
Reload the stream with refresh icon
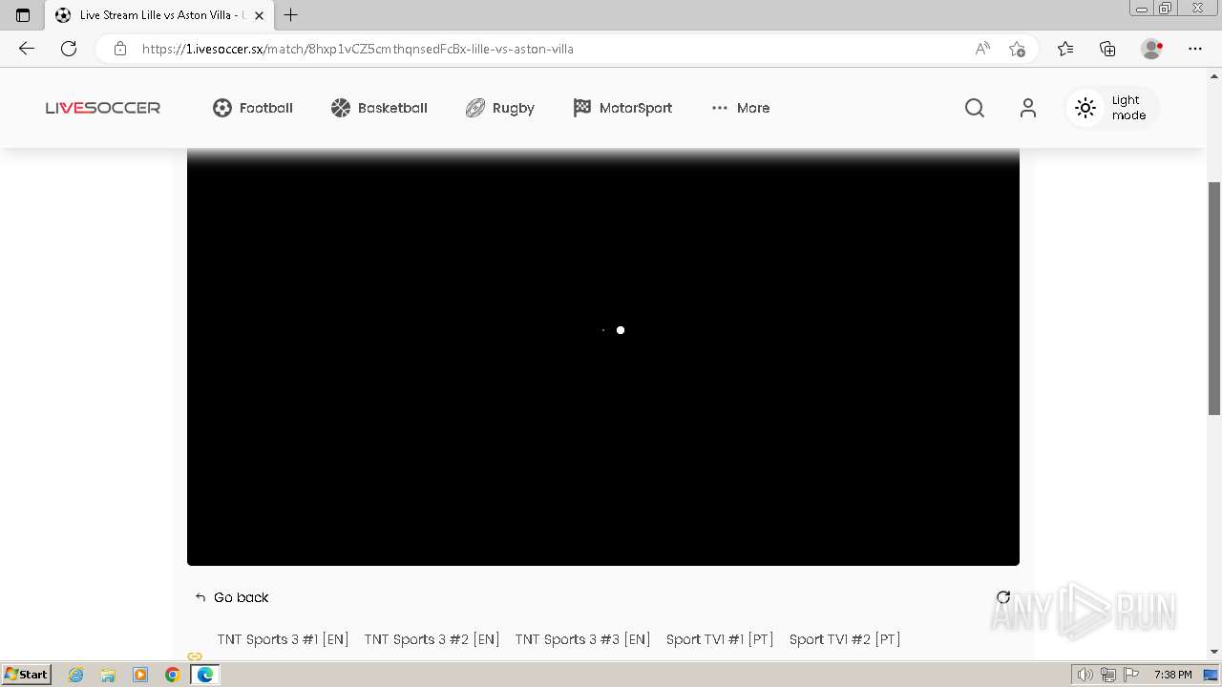(x=1003, y=597)
